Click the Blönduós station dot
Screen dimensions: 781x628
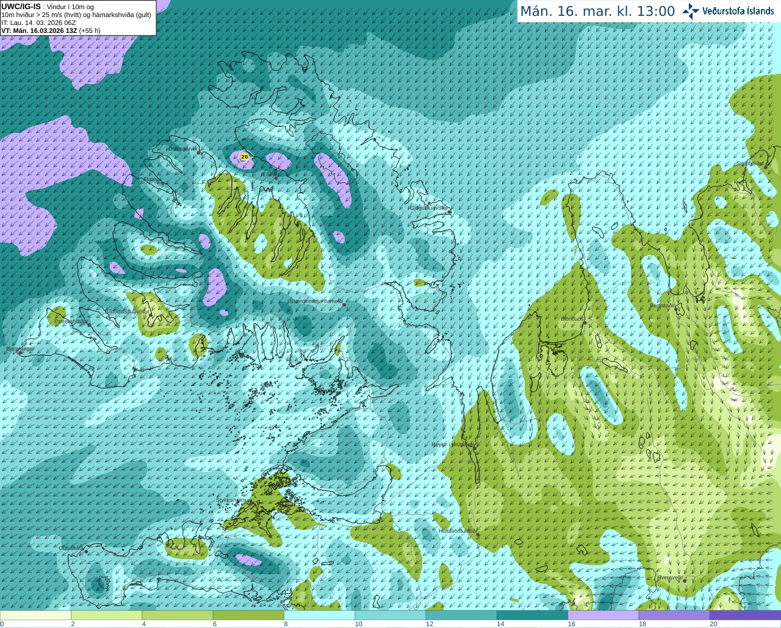585,323
